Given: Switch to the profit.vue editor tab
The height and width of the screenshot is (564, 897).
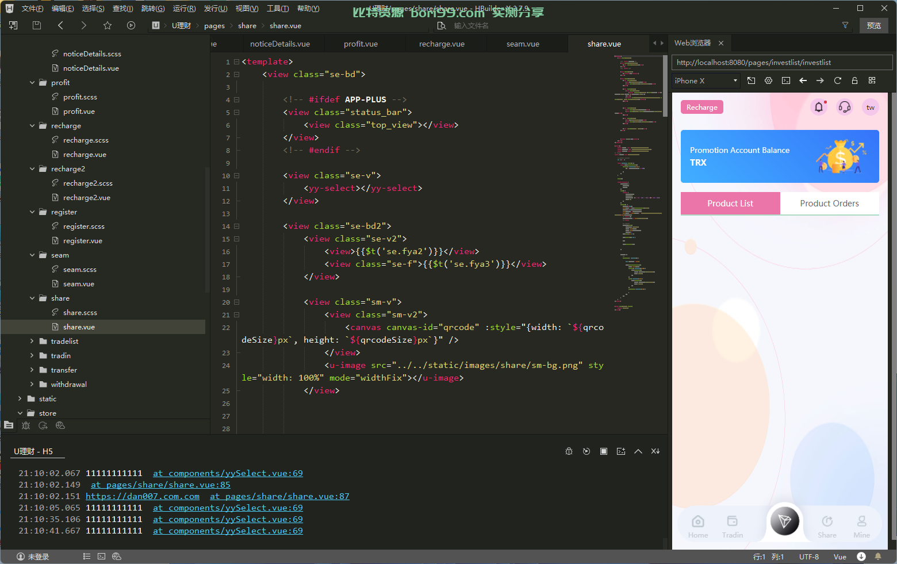Looking at the screenshot, I should 361,44.
